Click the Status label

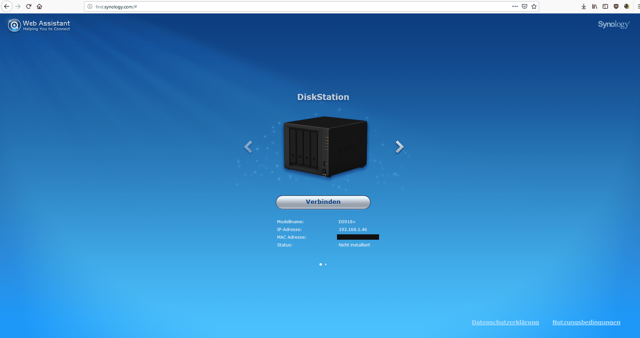[x=284, y=245]
